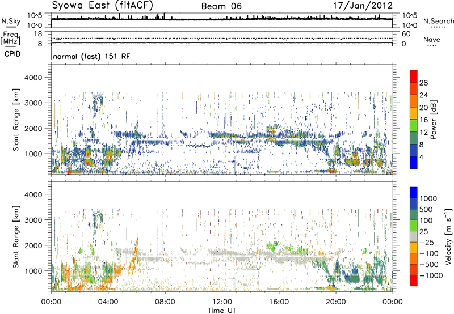The height and width of the screenshot is (314, 454).
Task: Click the light green 12 dB Power colorbar segment
Action: point(414,126)
